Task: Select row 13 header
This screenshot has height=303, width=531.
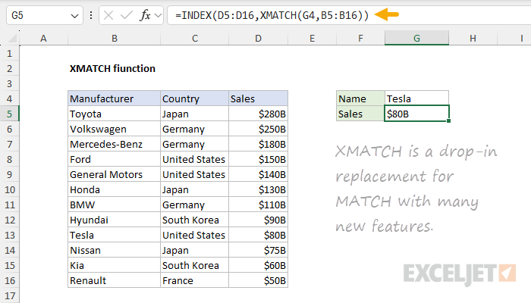Action: (x=9, y=235)
